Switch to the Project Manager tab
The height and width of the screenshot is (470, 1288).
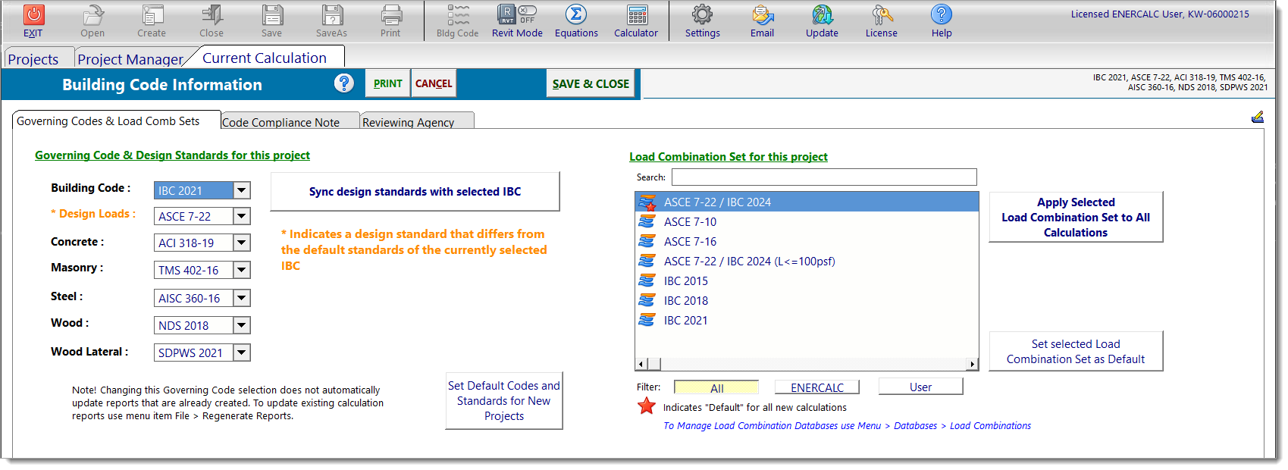pyautogui.click(x=130, y=59)
